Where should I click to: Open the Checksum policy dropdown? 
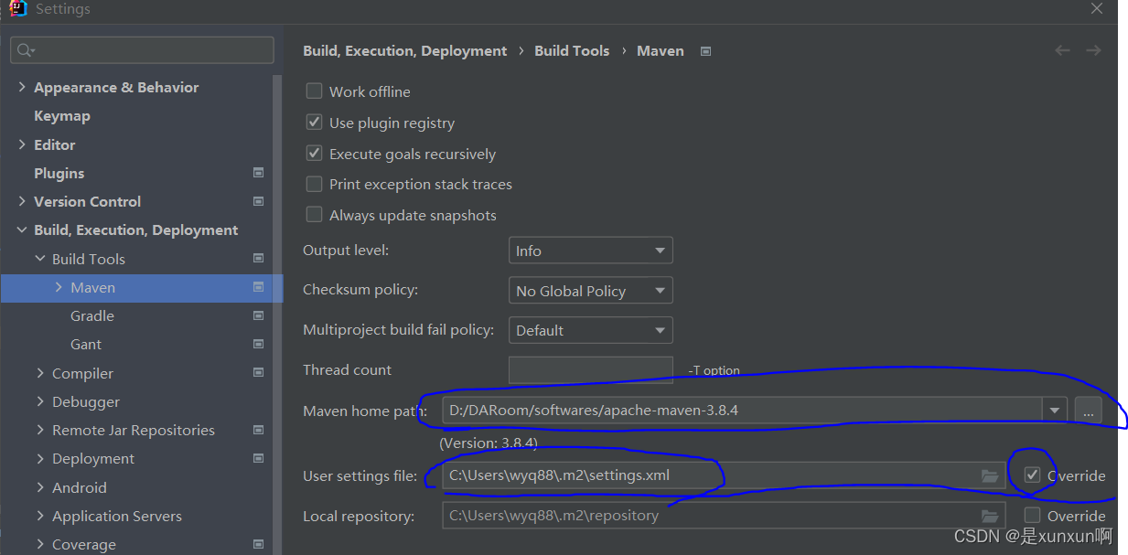point(591,291)
